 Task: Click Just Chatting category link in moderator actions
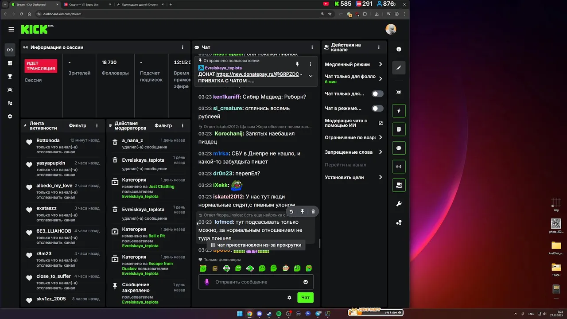[x=161, y=187]
